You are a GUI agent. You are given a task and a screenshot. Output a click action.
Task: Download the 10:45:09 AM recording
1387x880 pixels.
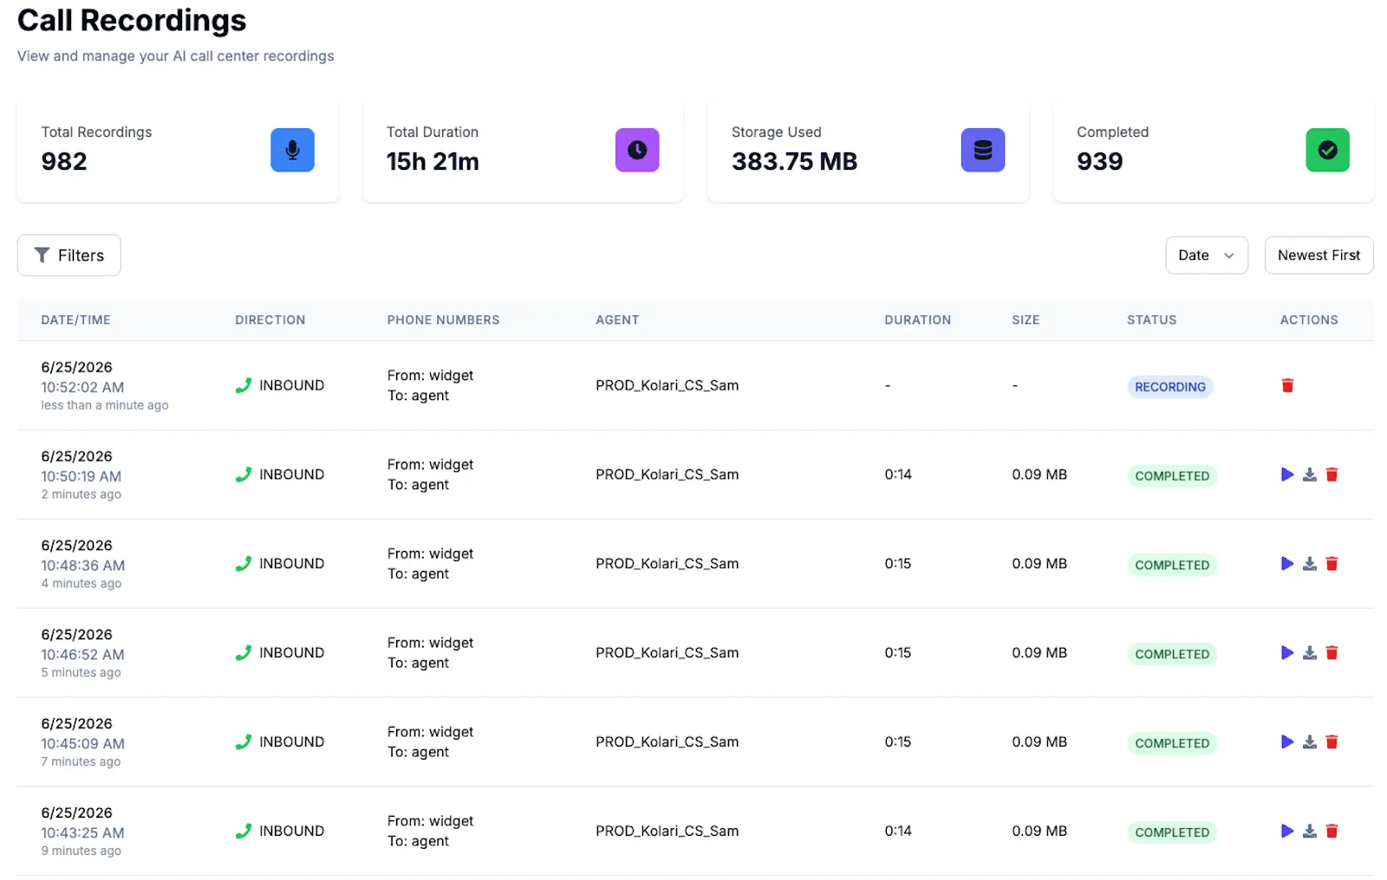(1310, 742)
